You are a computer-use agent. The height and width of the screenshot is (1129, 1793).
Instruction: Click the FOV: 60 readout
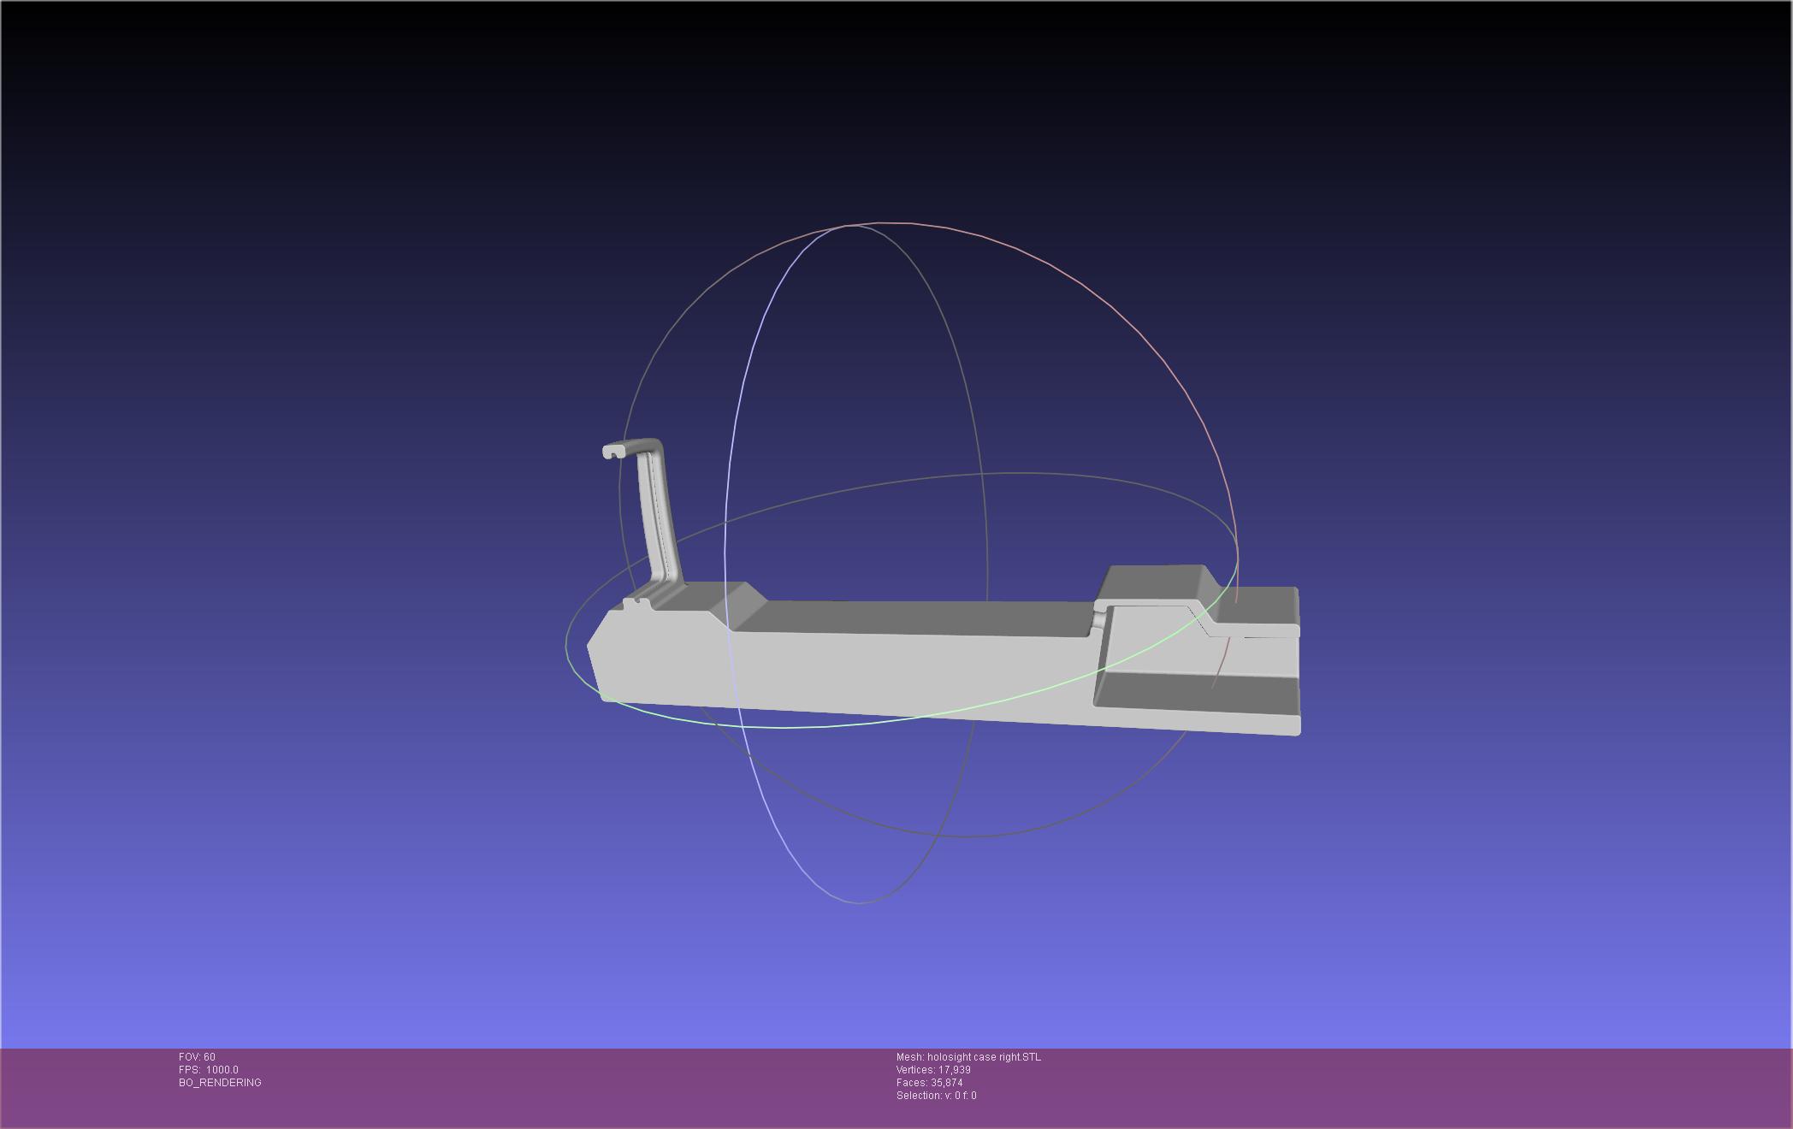pyautogui.click(x=197, y=1057)
